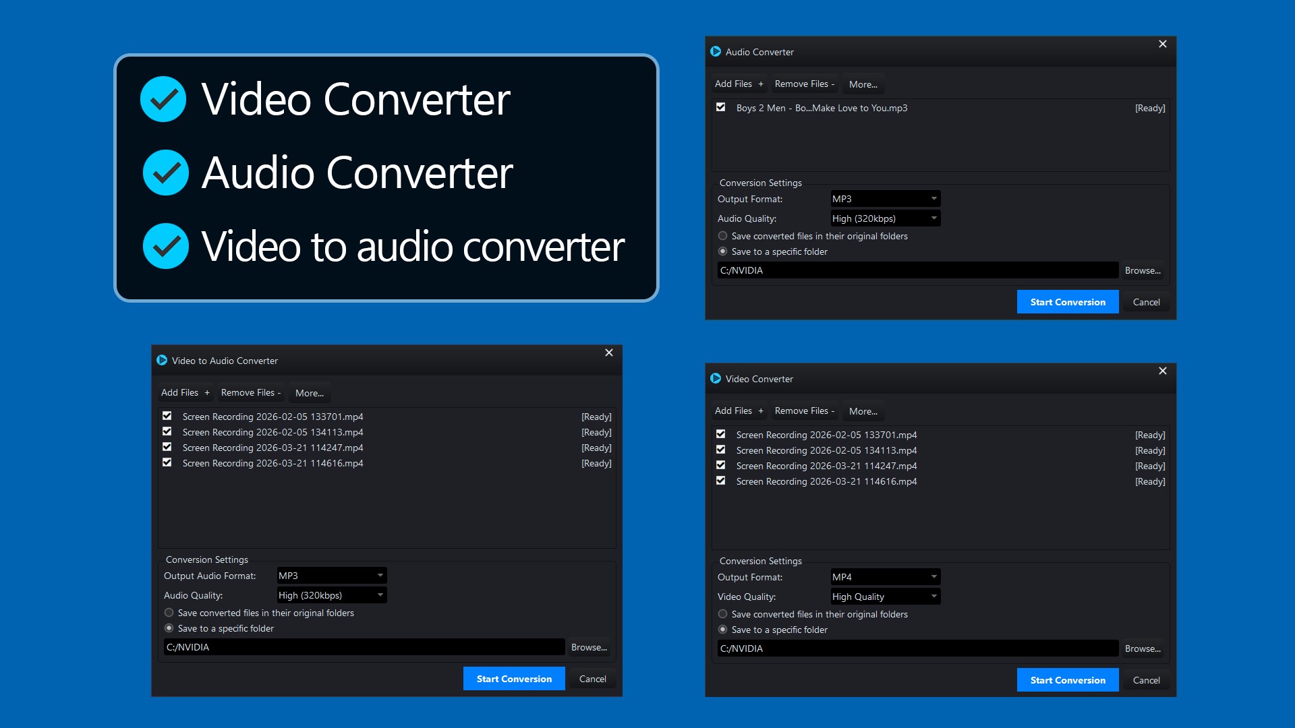Open More menu in Video Converter
Viewport: 1295px width, 728px height.
pyautogui.click(x=863, y=411)
